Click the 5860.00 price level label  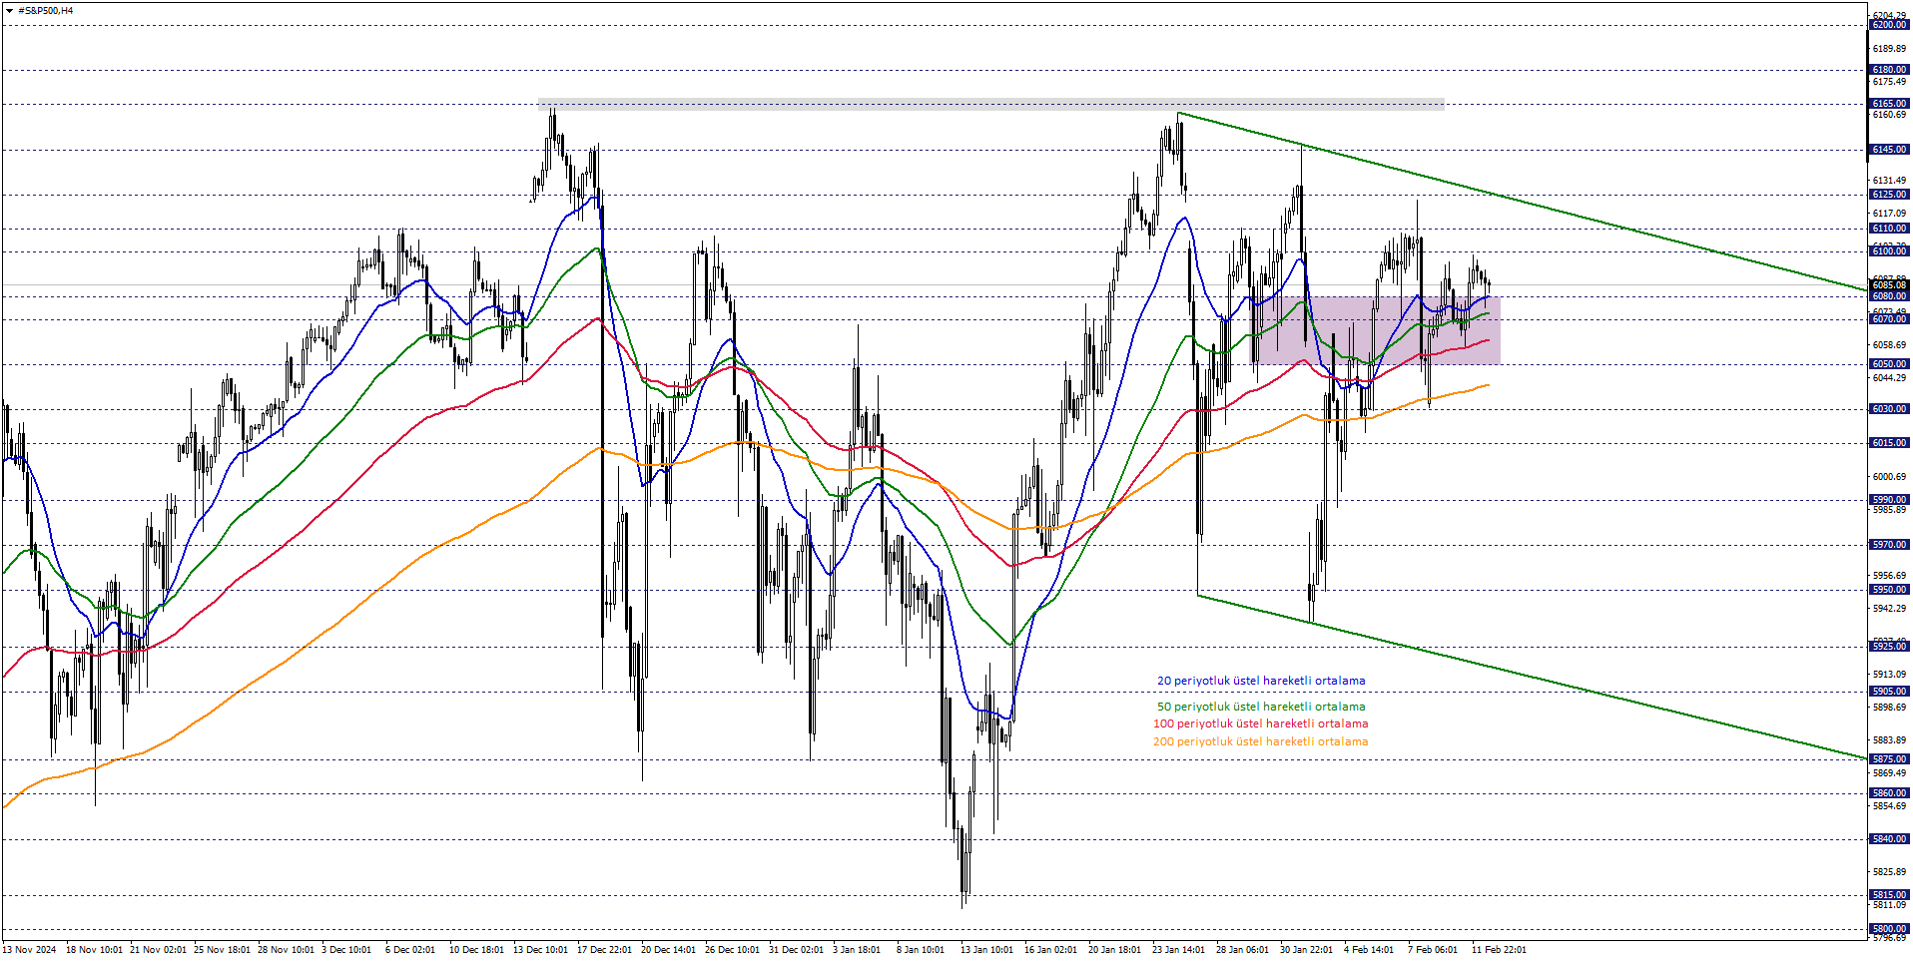click(1889, 793)
